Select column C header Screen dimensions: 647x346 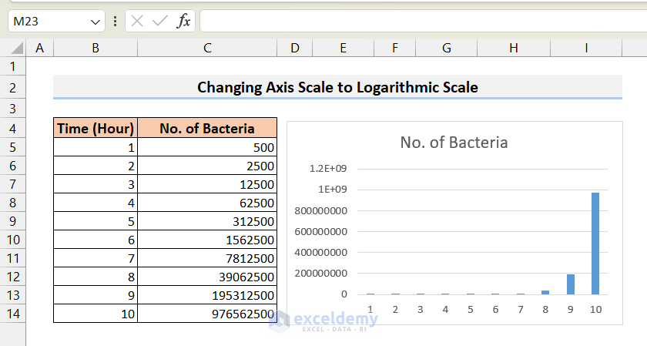207,48
